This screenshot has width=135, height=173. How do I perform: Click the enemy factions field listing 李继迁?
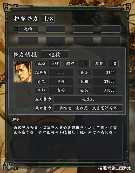click(88, 108)
